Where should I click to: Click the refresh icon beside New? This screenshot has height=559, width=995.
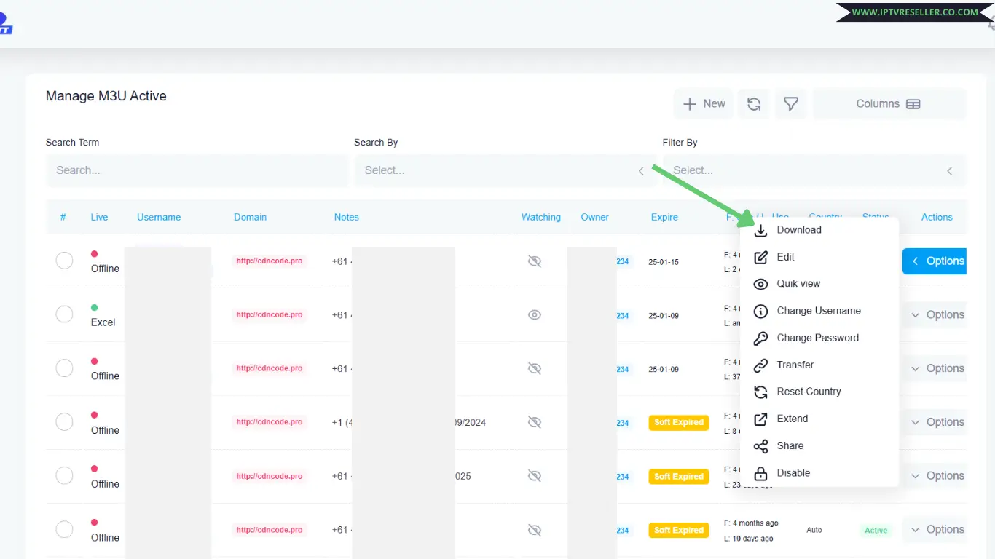(754, 104)
